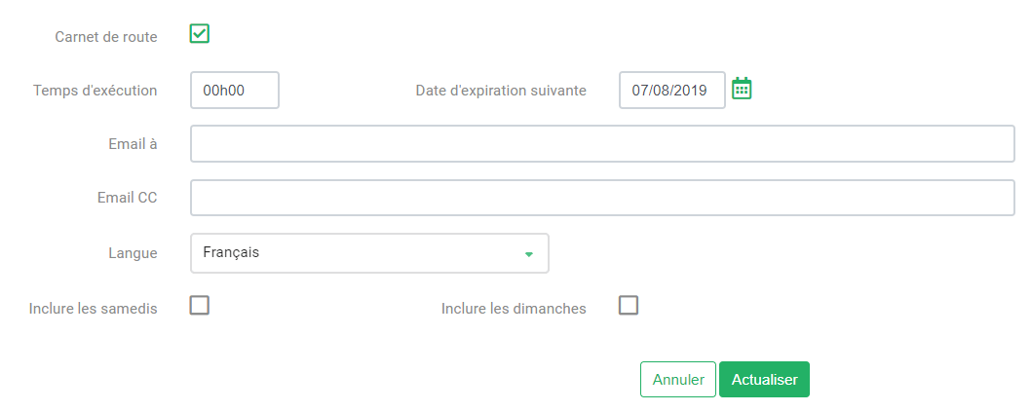Focus the Temps d'exécution 00h00 field
The height and width of the screenshot is (411, 1031).
pyautogui.click(x=235, y=91)
